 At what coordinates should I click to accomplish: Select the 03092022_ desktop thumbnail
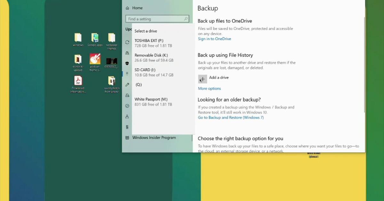111,63
